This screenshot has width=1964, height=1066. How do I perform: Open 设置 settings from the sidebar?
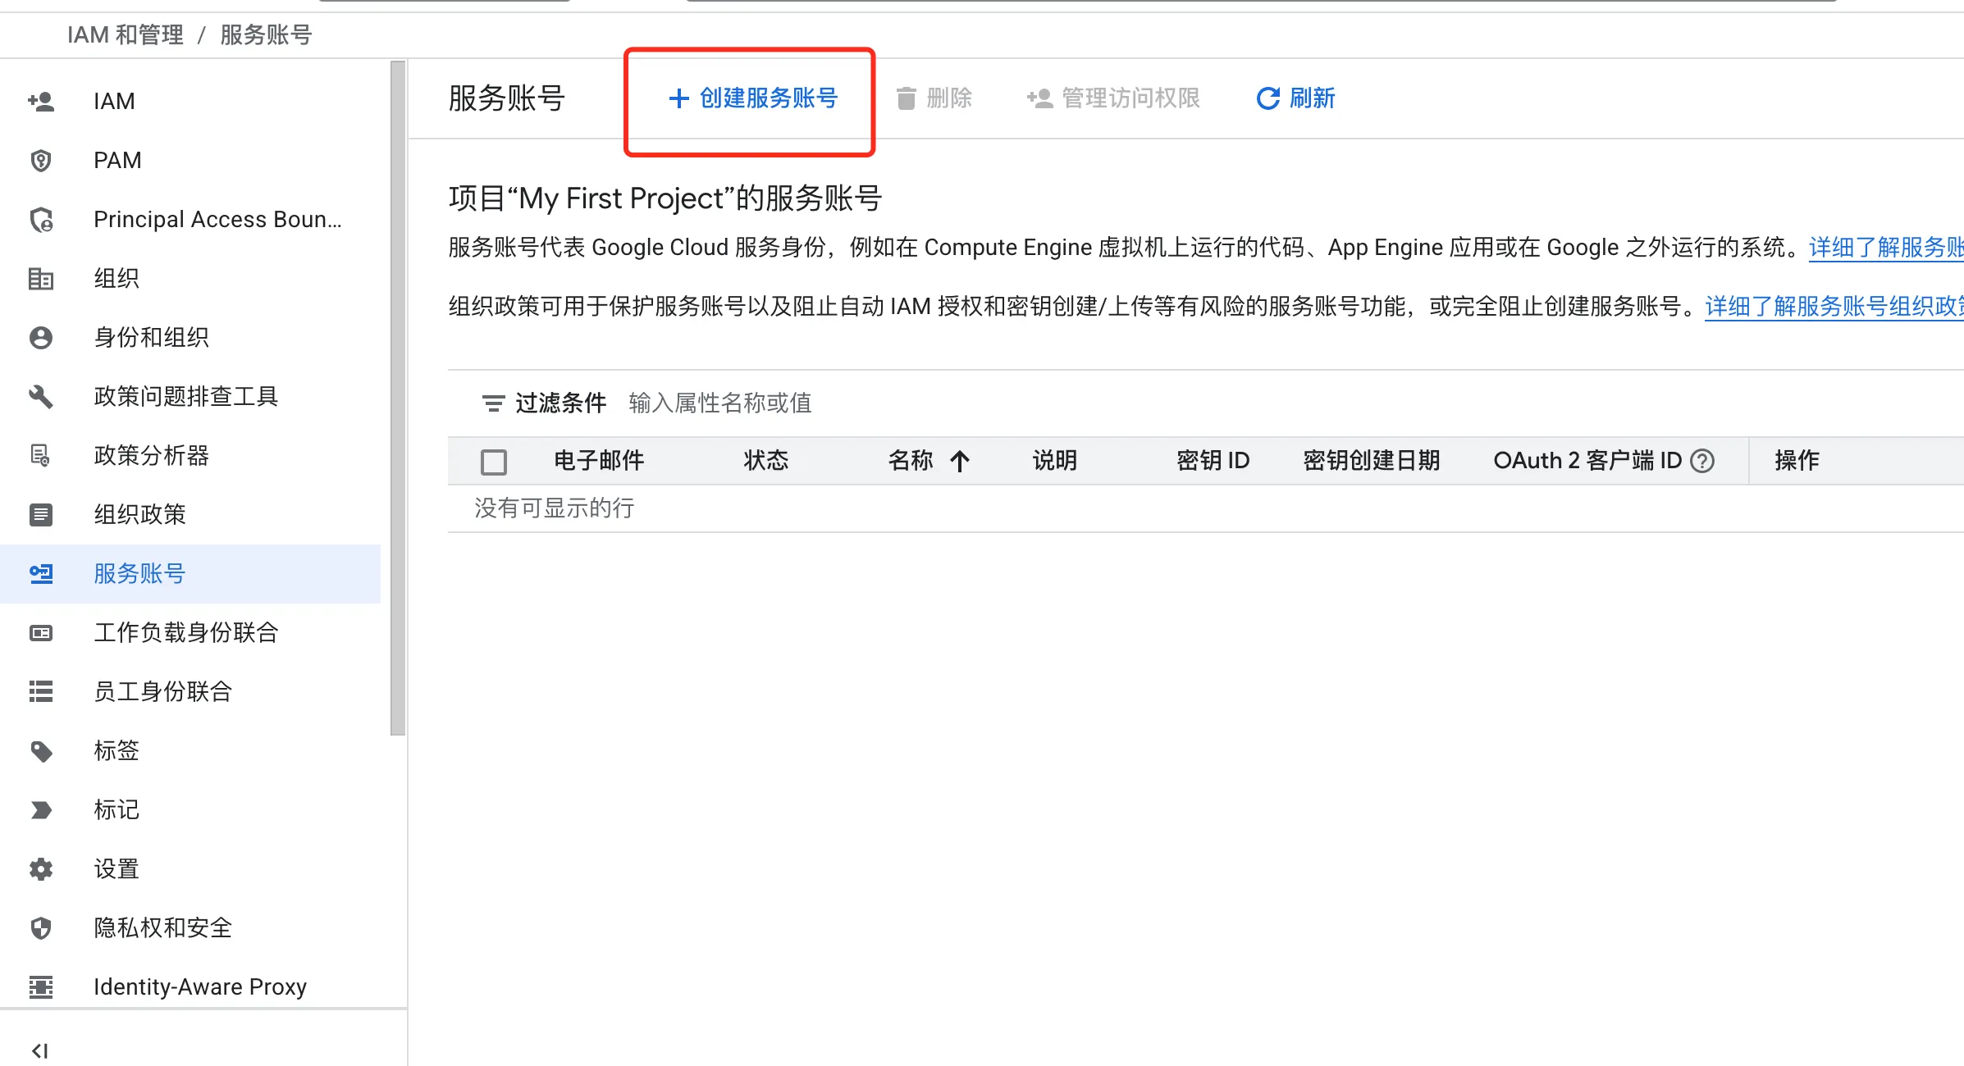click(x=116, y=868)
